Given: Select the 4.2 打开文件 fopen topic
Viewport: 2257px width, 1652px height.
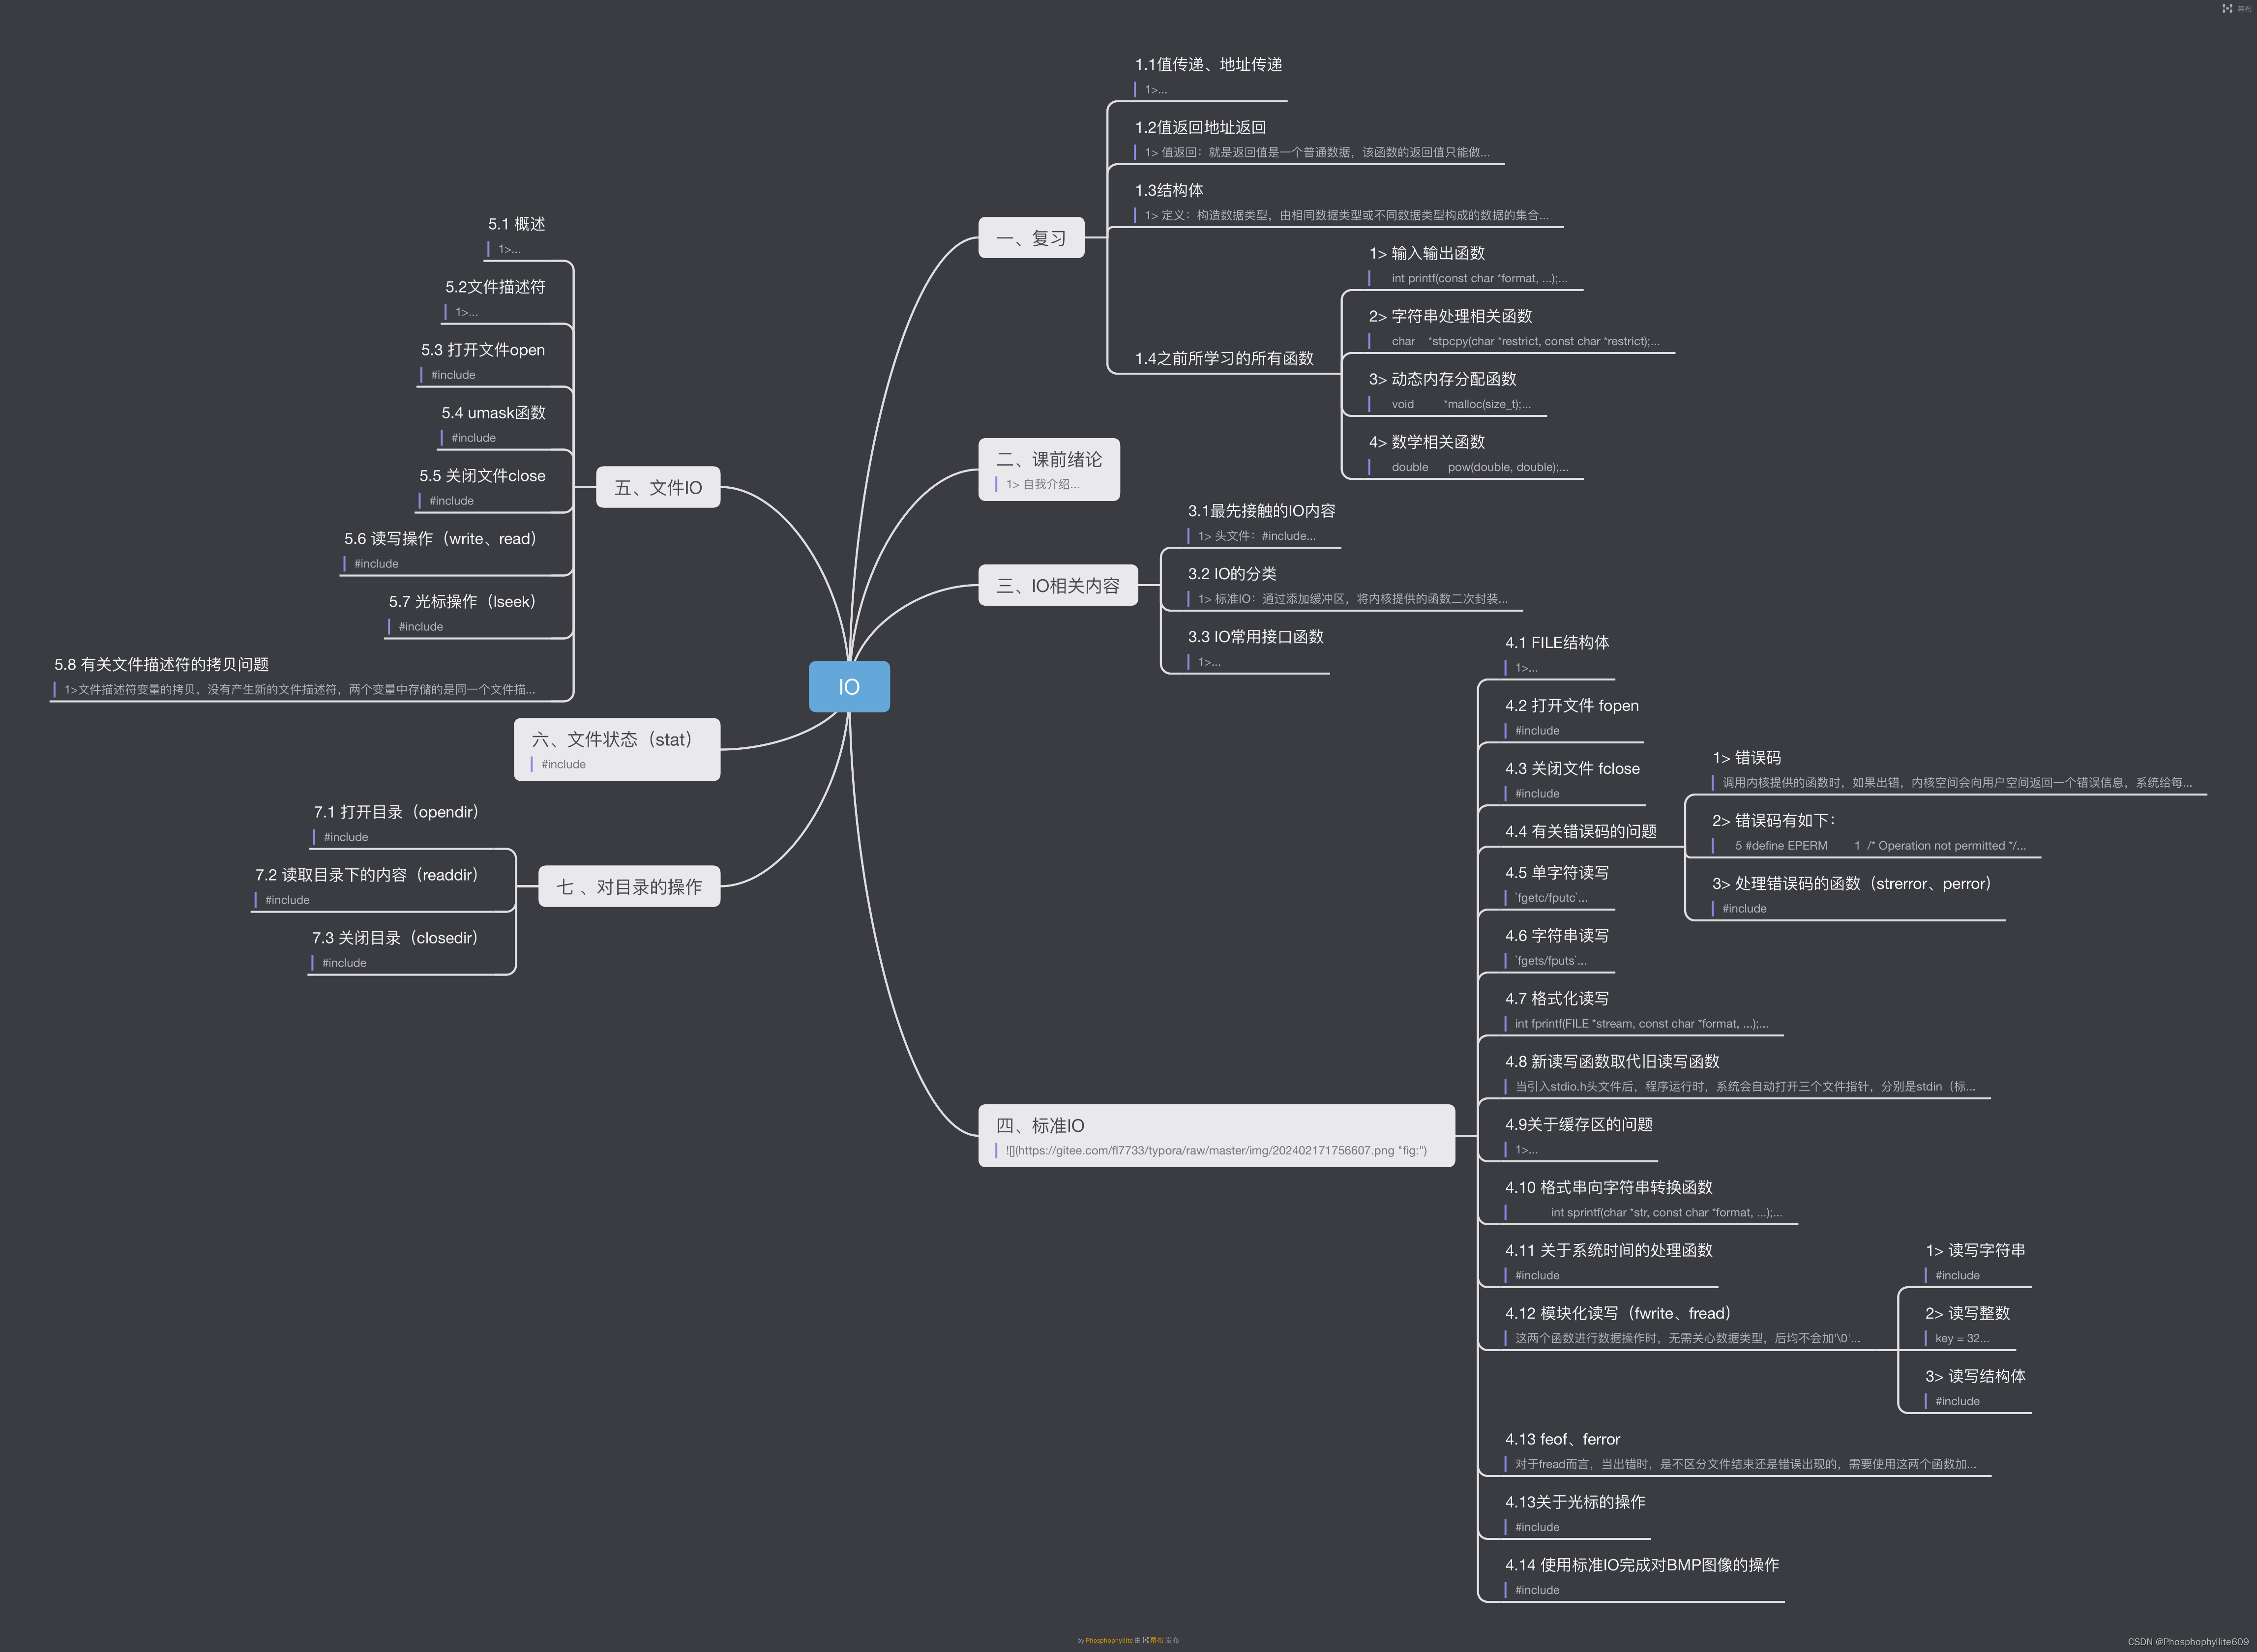Looking at the screenshot, I should pos(1571,706).
